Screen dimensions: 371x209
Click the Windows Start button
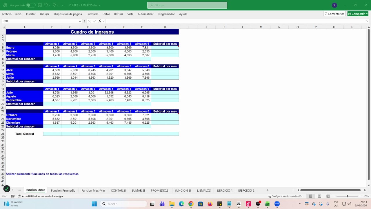[94, 204]
